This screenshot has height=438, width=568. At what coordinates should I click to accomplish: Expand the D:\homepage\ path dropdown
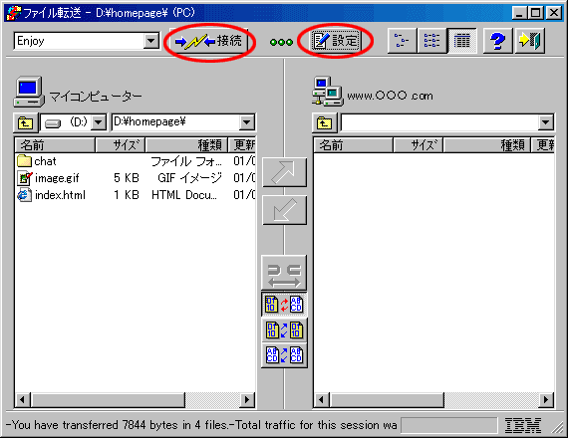(246, 122)
